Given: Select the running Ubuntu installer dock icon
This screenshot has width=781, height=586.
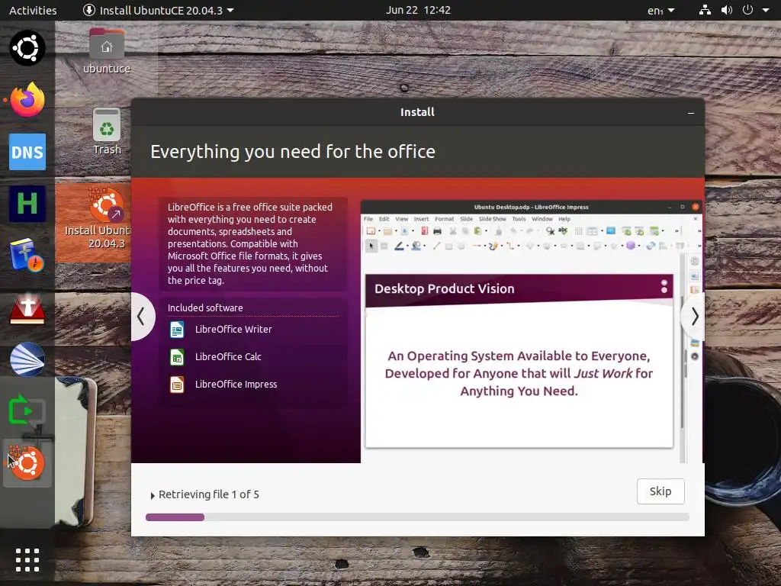Looking at the screenshot, I should 27,463.
